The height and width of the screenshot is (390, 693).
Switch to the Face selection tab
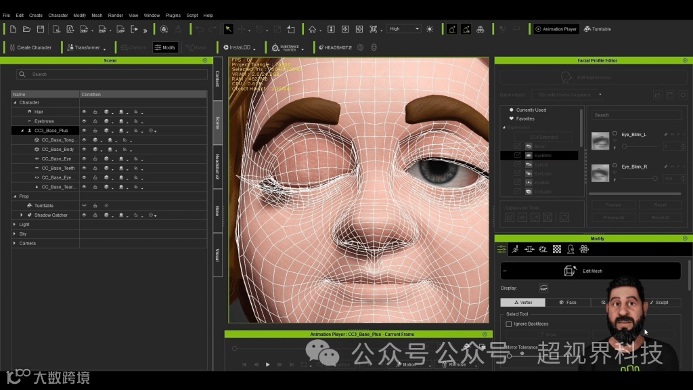point(567,303)
